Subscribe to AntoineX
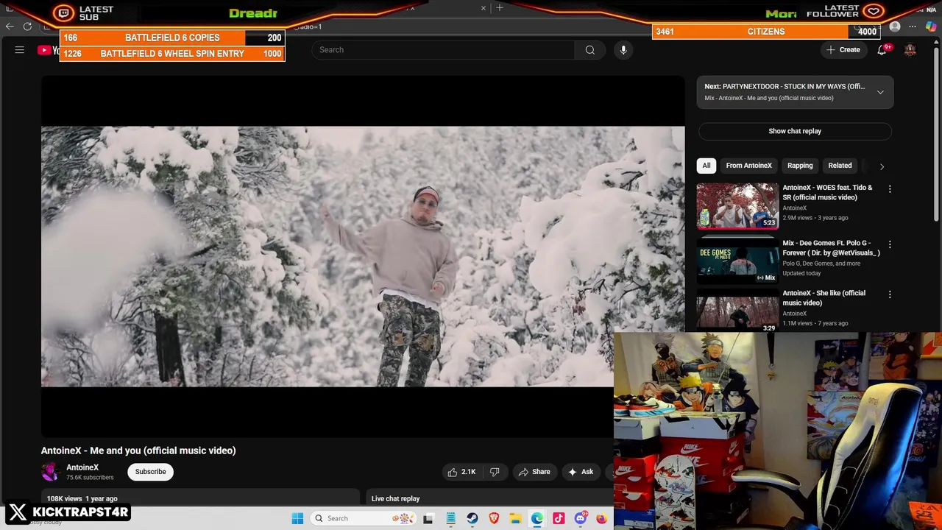 pos(150,472)
